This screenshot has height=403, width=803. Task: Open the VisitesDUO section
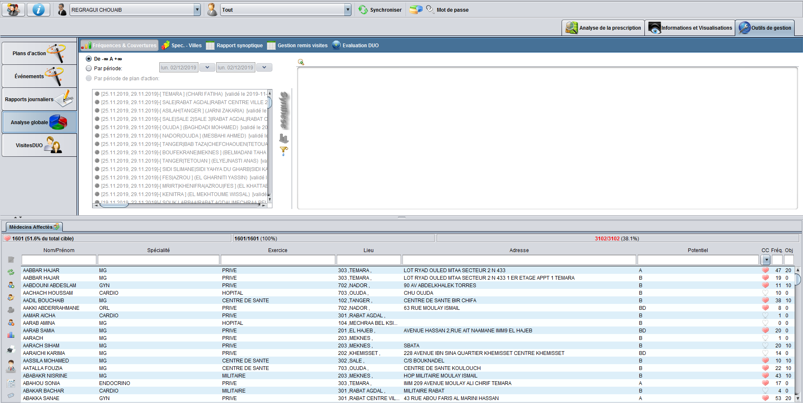pyautogui.click(x=39, y=145)
